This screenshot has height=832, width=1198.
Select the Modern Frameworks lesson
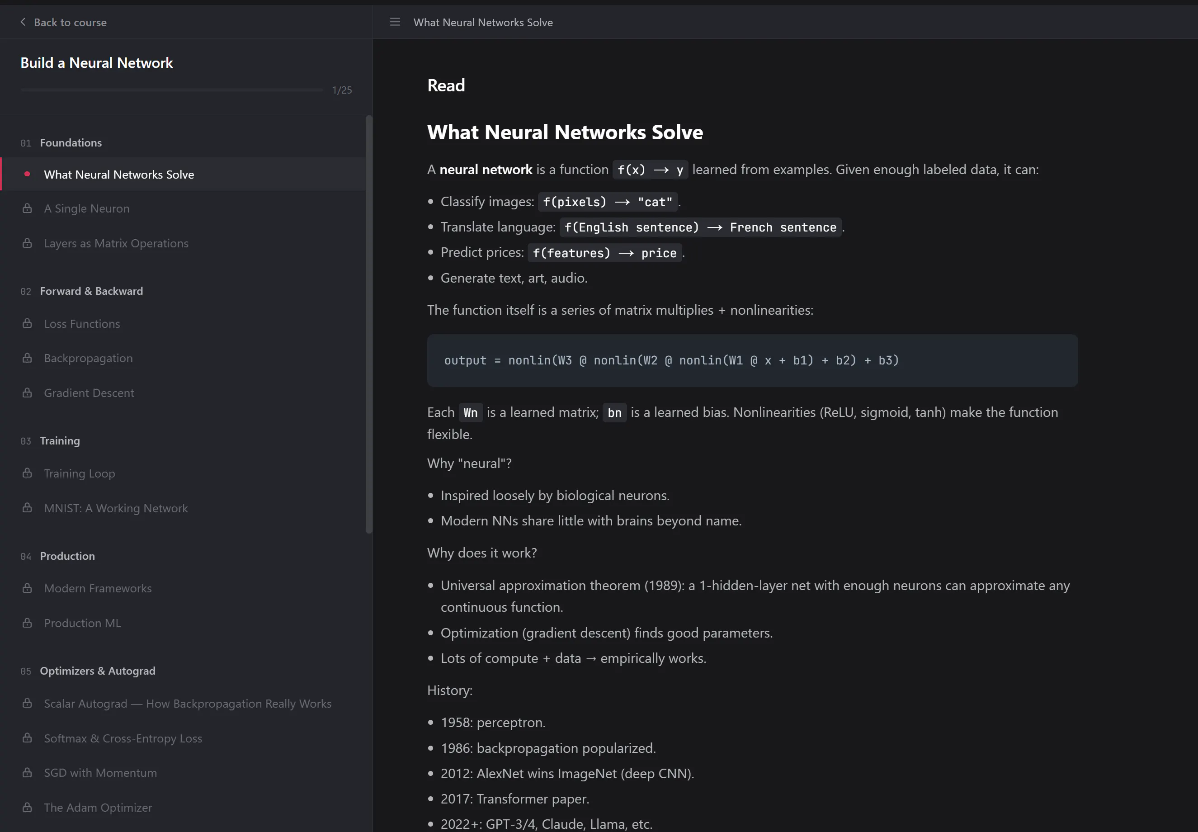coord(183,589)
